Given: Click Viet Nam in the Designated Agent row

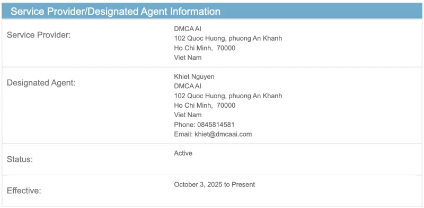Looking at the screenshot, I should tap(188, 115).
